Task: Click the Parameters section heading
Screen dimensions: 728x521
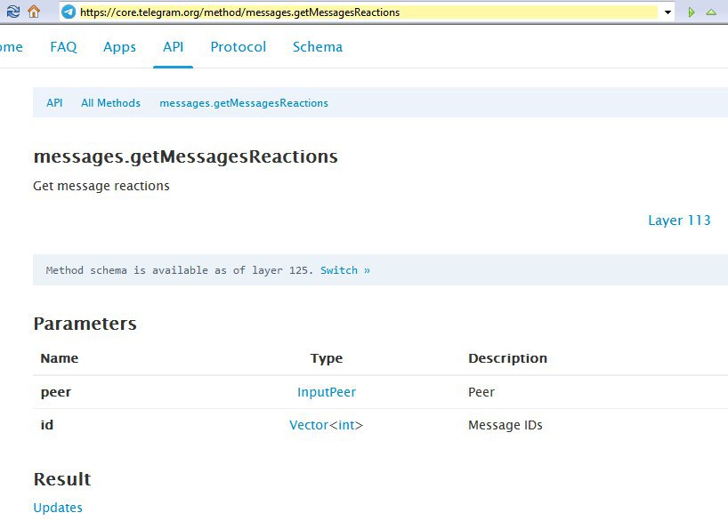Action: click(85, 324)
